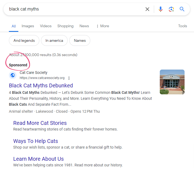Visit the "Learn More About Us" link
This screenshot has height=175, width=194.
pos(38,159)
